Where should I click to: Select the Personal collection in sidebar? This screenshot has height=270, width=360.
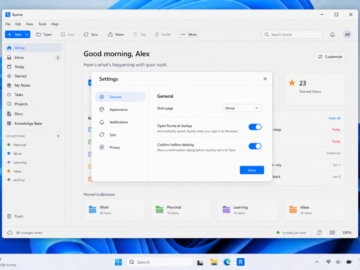click(33, 145)
